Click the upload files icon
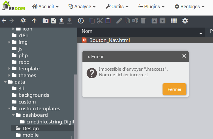Viewport: 213px width, 139px height. 61,21
